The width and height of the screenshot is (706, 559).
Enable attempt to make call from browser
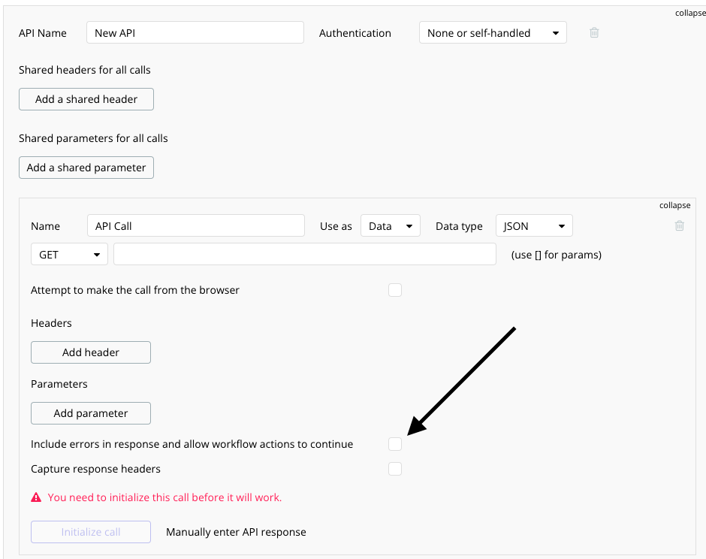tap(395, 290)
